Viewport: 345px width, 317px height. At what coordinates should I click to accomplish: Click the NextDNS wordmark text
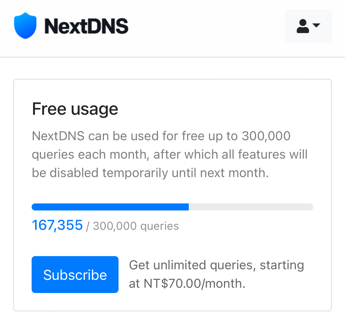(x=86, y=26)
